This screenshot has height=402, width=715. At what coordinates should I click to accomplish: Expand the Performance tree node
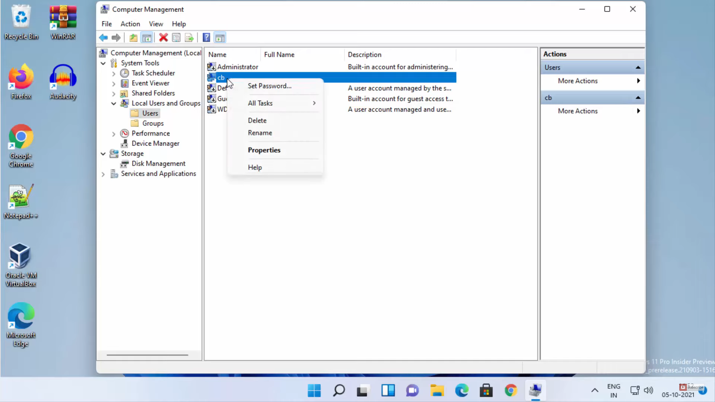114,134
